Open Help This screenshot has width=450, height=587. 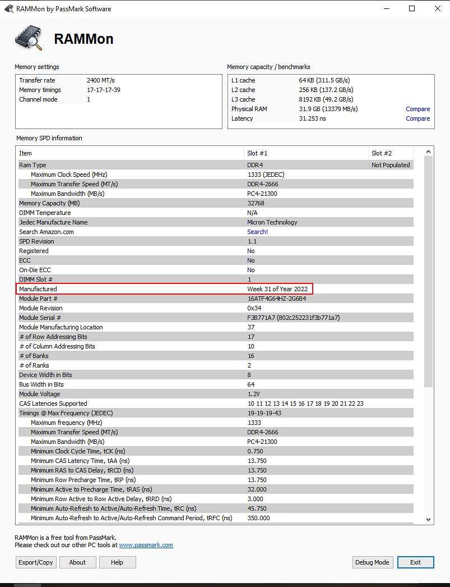tap(117, 562)
